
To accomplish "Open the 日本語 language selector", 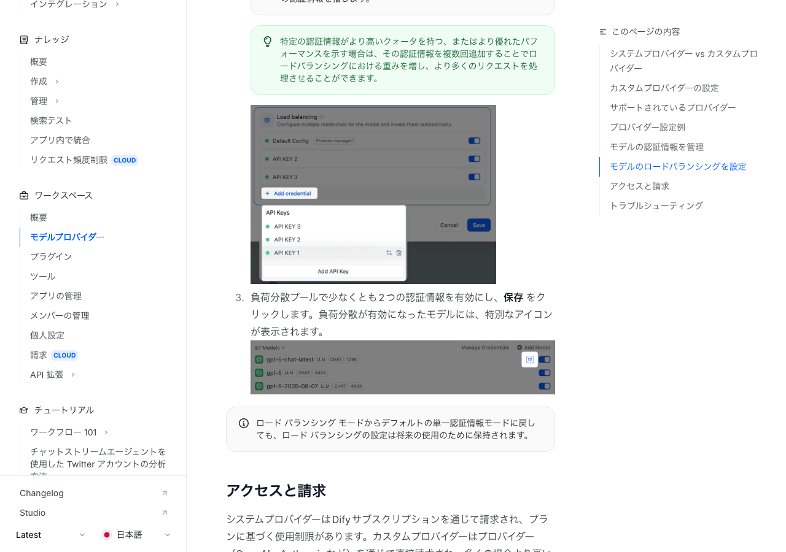I will [x=136, y=535].
